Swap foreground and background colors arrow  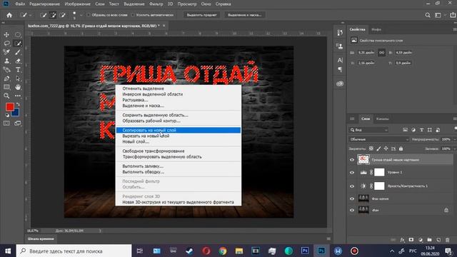point(18,104)
